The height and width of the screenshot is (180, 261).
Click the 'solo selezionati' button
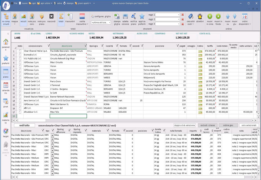pyautogui.click(x=249, y=125)
